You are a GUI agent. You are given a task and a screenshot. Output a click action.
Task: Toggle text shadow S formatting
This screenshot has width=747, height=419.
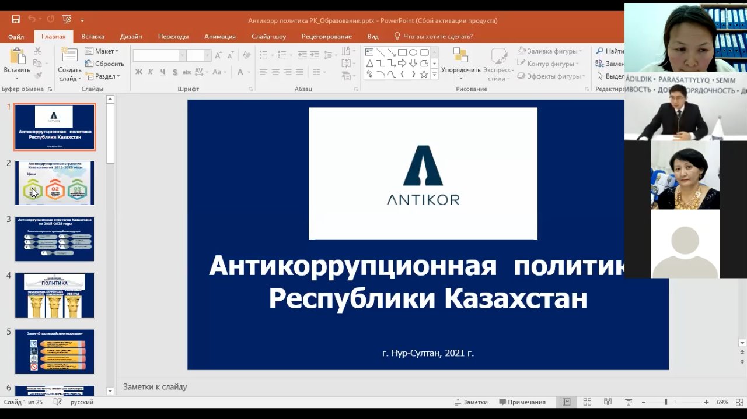(x=175, y=72)
